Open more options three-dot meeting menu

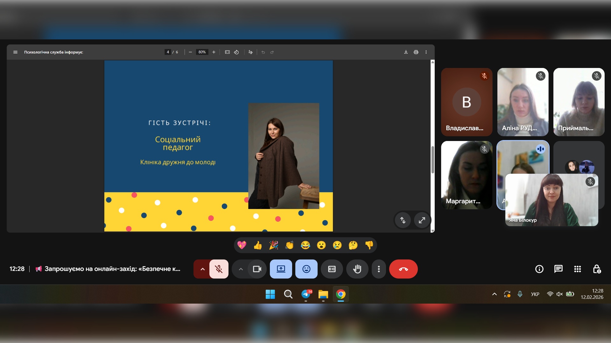[379, 269]
